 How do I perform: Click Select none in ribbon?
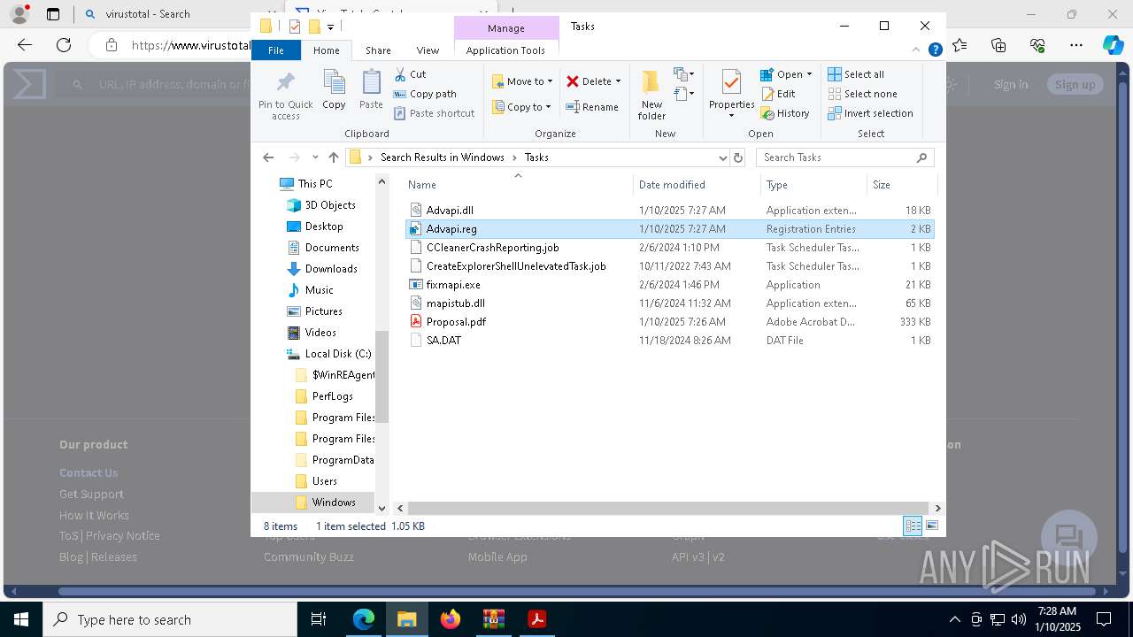(x=862, y=94)
